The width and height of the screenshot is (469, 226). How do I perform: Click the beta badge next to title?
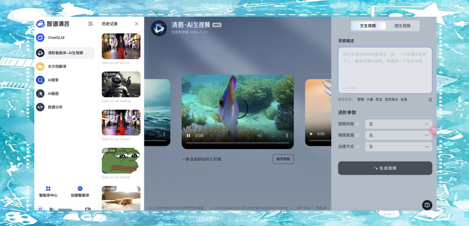click(217, 25)
